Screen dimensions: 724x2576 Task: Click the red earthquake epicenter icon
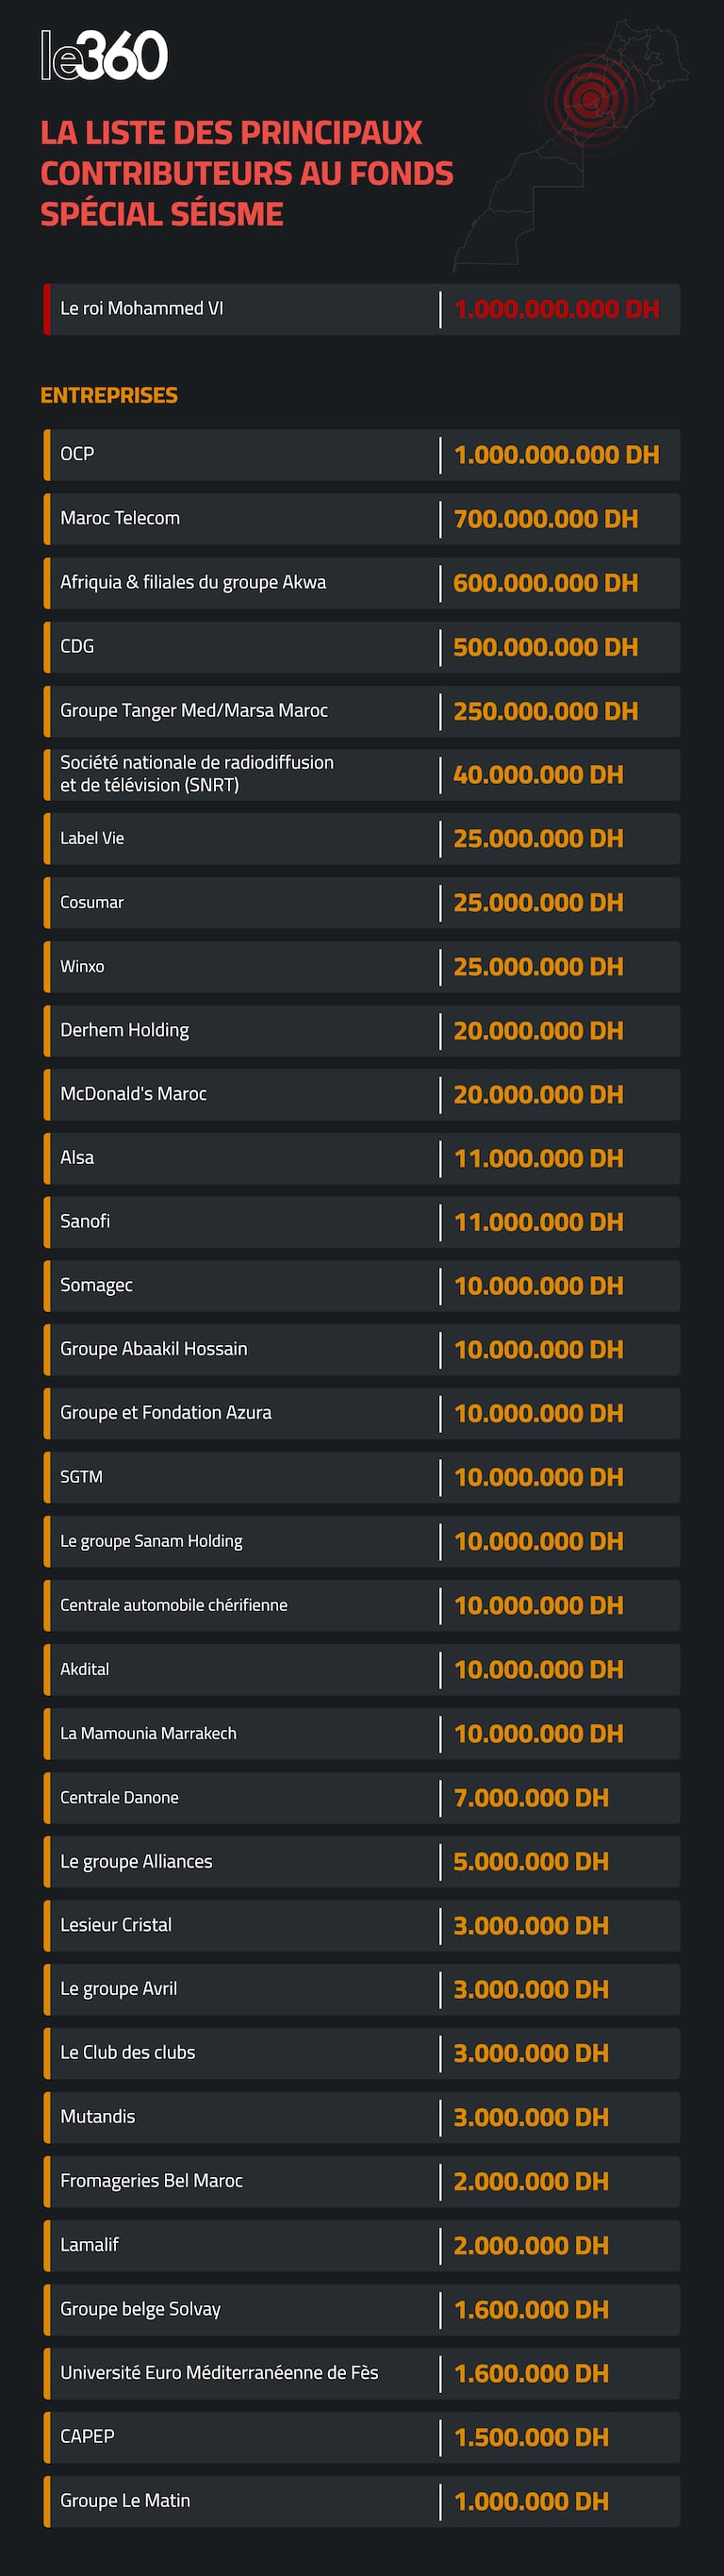tap(590, 99)
